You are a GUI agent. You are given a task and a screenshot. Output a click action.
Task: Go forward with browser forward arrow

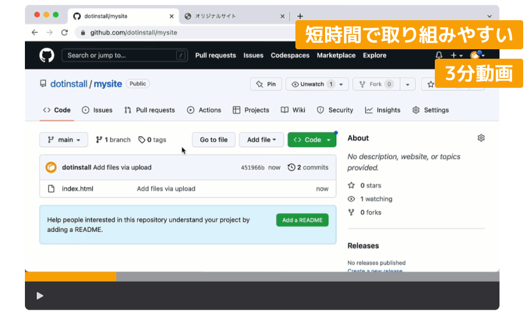[x=50, y=33]
